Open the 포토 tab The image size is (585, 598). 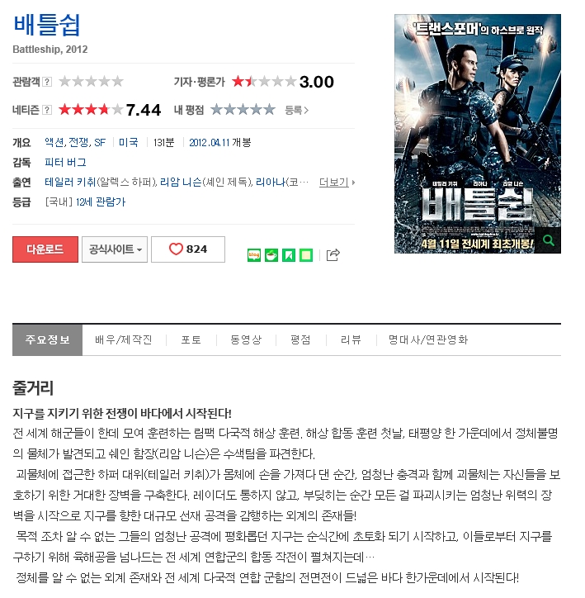pos(191,339)
